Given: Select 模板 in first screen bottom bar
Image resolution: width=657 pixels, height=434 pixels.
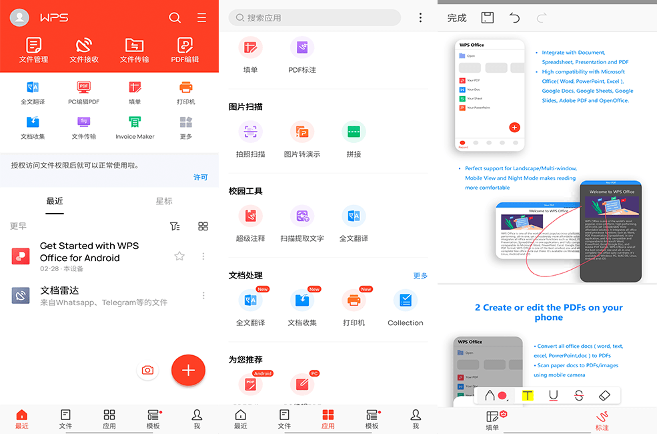Looking at the screenshot, I should (153, 419).
